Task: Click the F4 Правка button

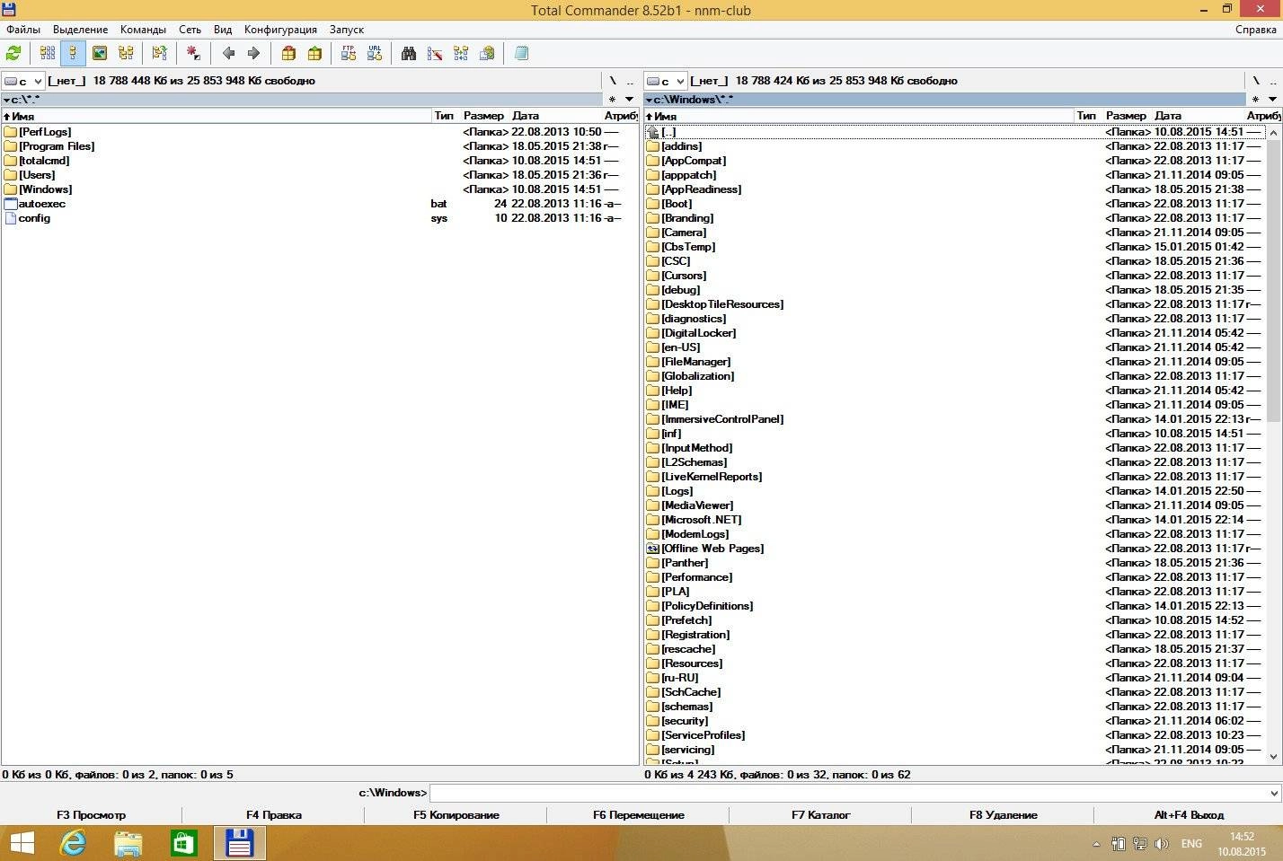Action: [x=274, y=815]
